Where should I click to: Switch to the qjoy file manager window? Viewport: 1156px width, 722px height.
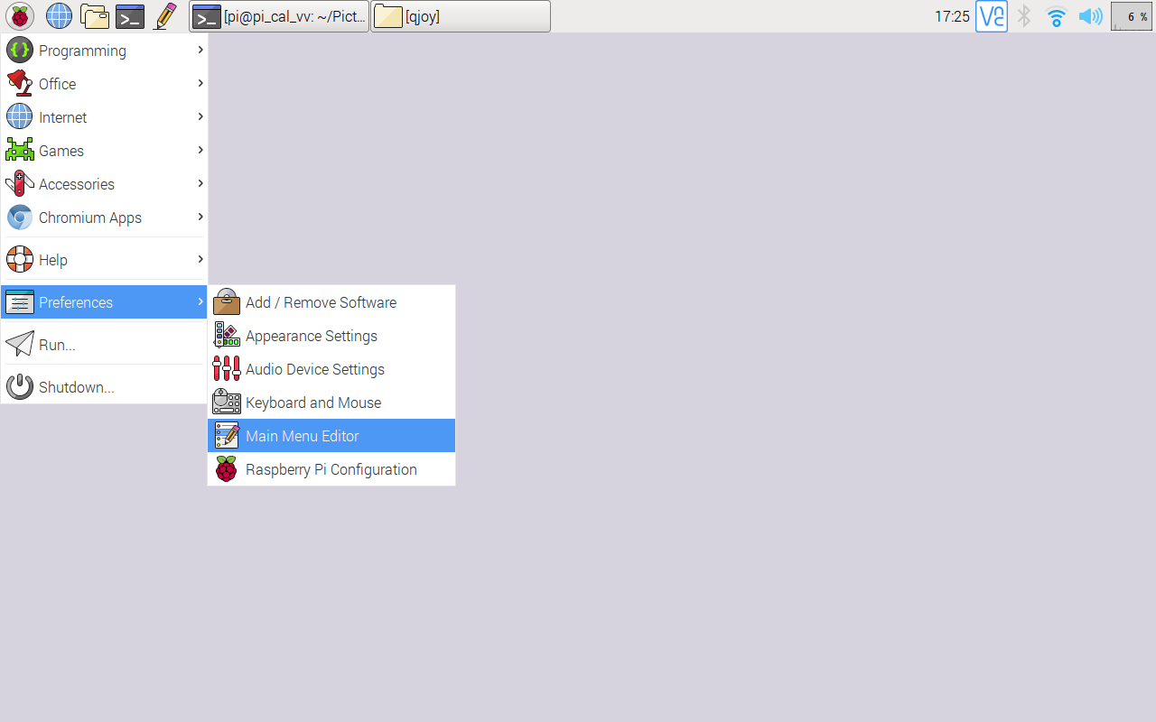click(460, 15)
